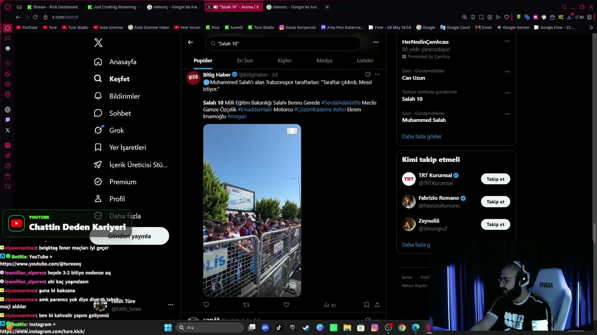597x335 pixels.
Task: Follow TRT Kurumsal with Takip et
Action: 495,179
